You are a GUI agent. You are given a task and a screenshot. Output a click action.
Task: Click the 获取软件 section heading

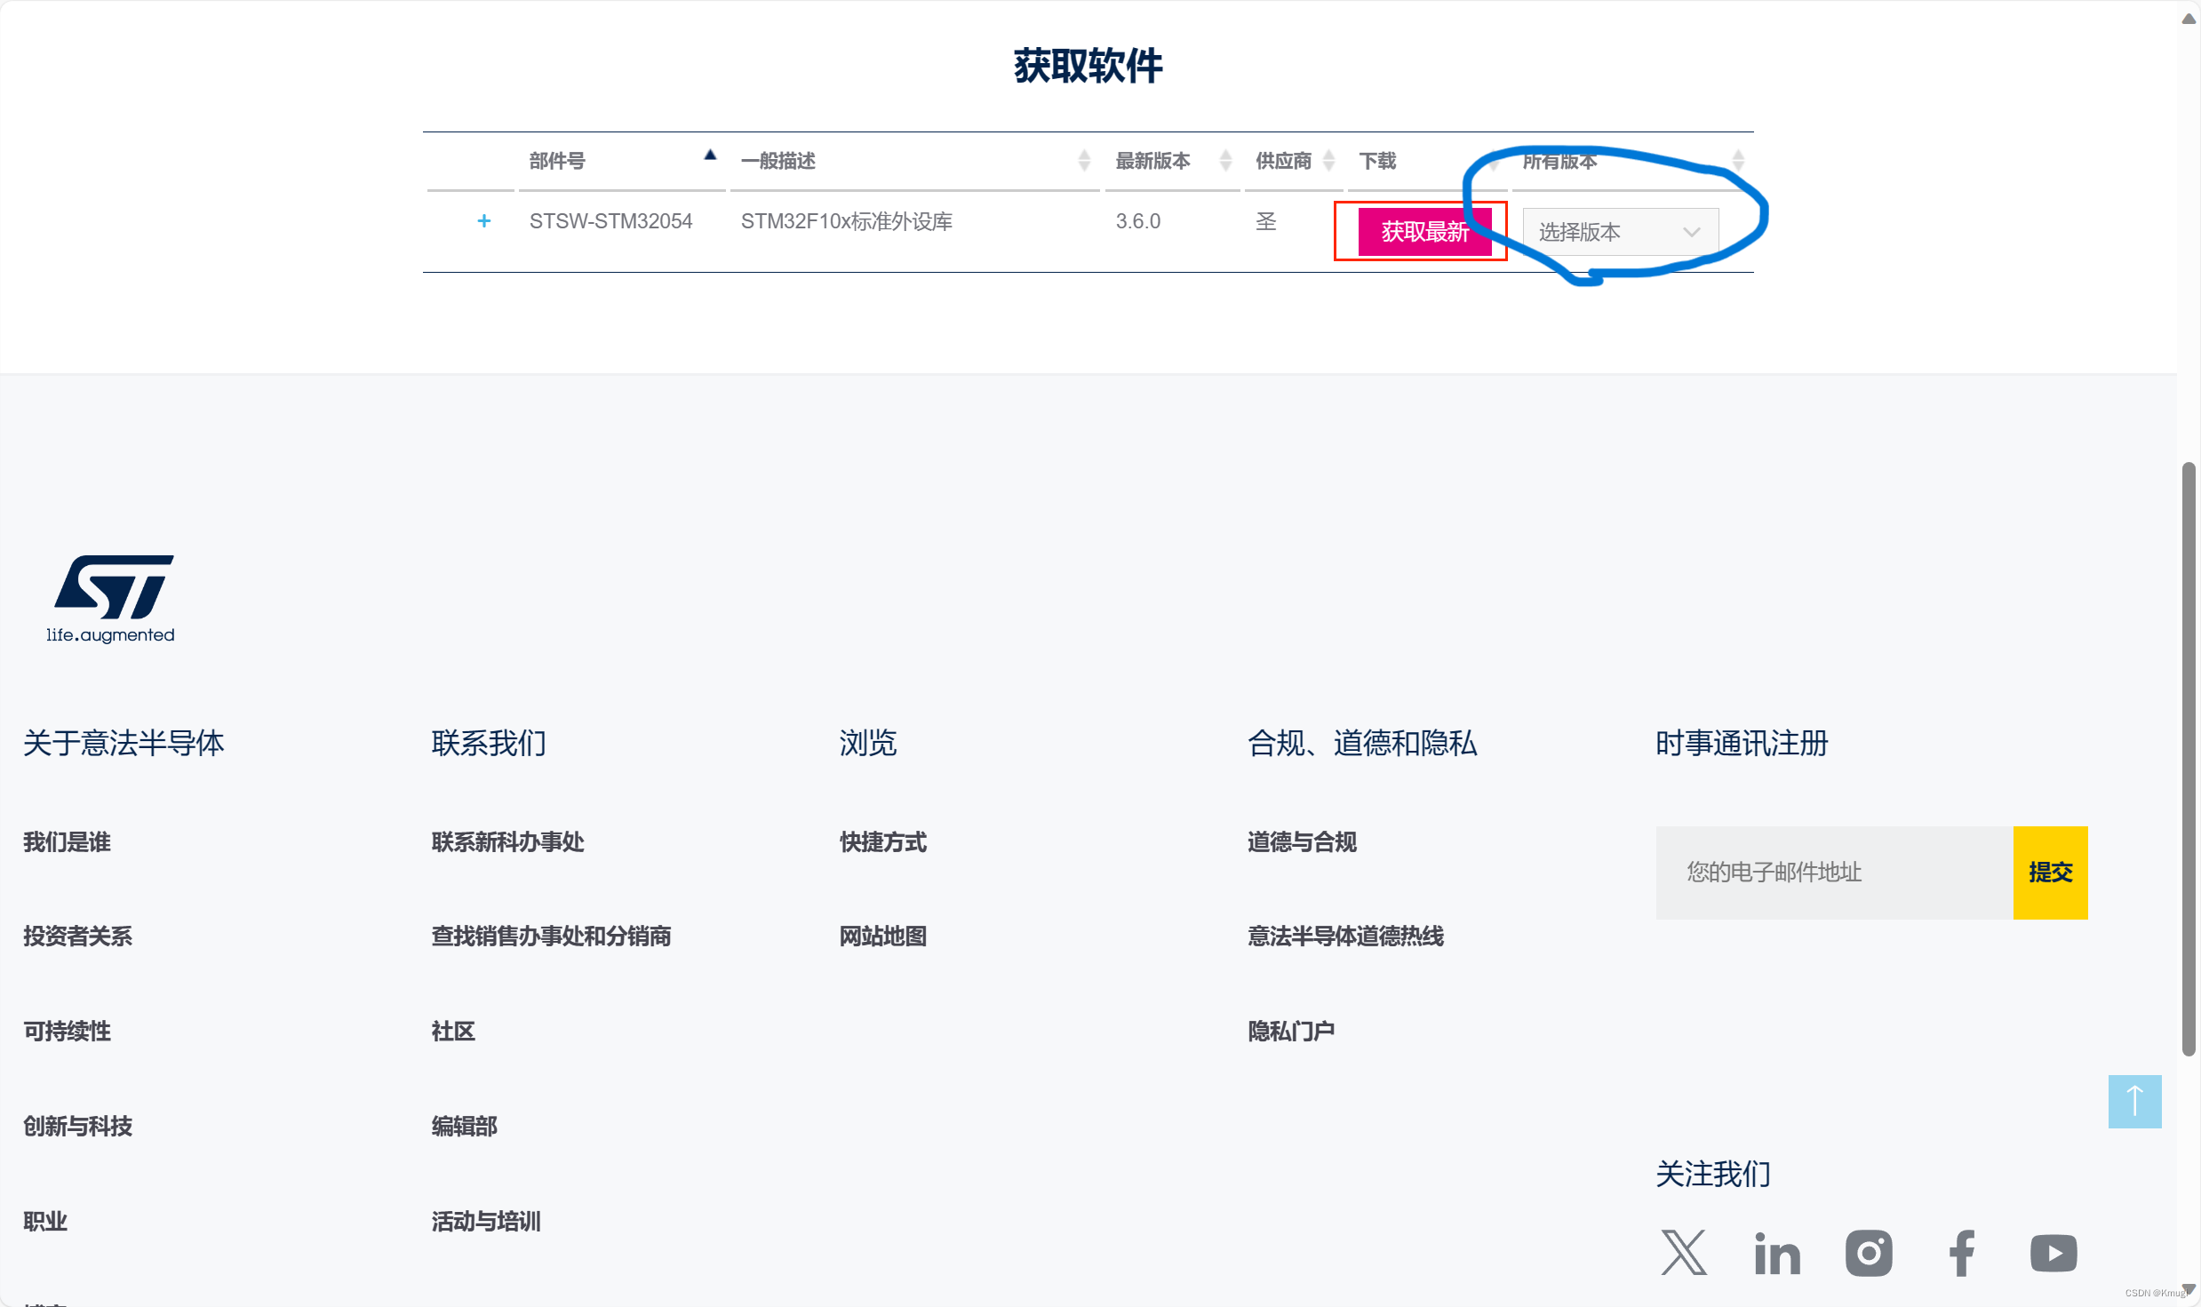point(1089,66)
